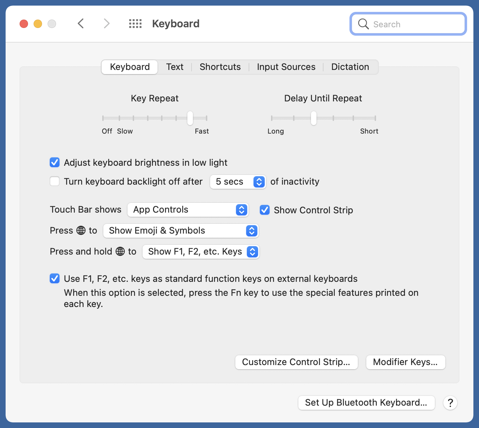
Task: Switch to the Input Sources tab
Action: click(286, 67)
